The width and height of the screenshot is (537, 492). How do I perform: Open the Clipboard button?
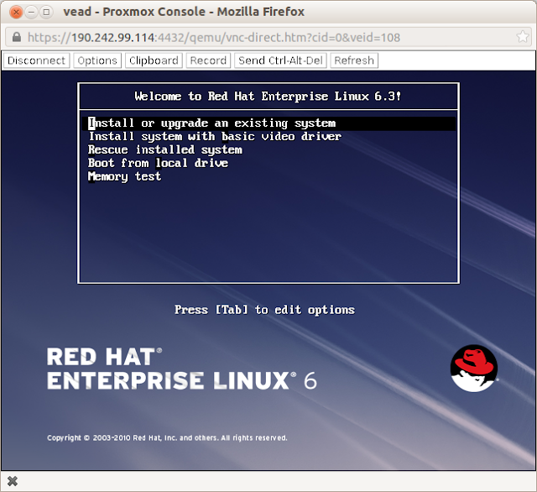tap(154, 60)
